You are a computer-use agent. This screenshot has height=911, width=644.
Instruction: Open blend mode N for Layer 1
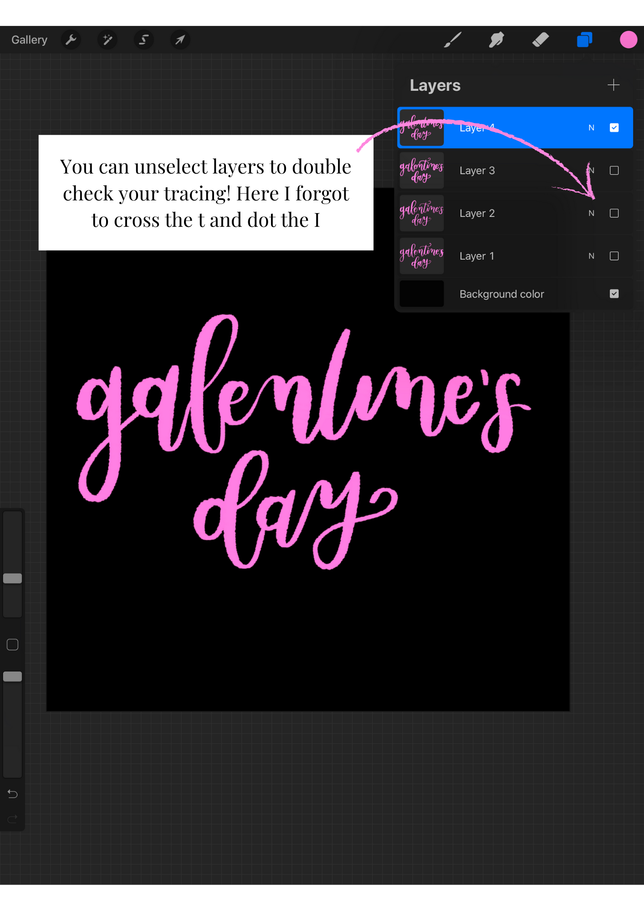click(x=591, y=256)
